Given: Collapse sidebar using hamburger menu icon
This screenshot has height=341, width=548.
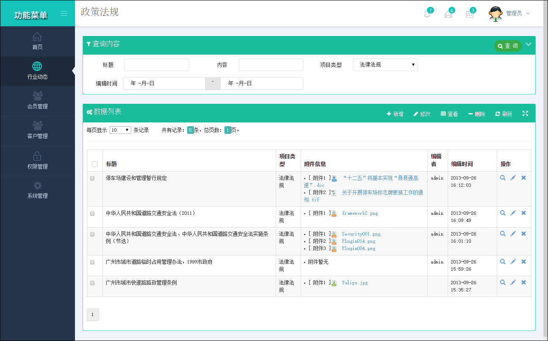Looking at the screenshot, I should pyautogui.click(x=64, y=14).
